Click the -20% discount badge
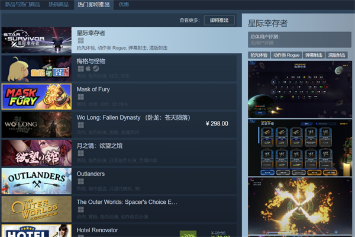The image size is (355, 237). (x=188, y=234)
